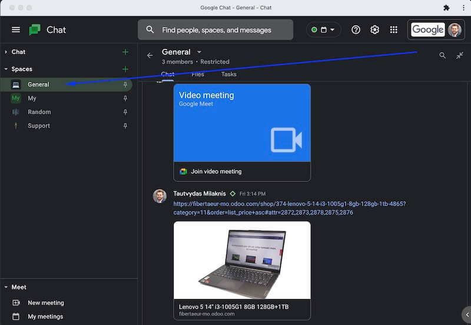
Task: Open the account profile avatar
Action: pyautogui.click(x=455, y=30)
